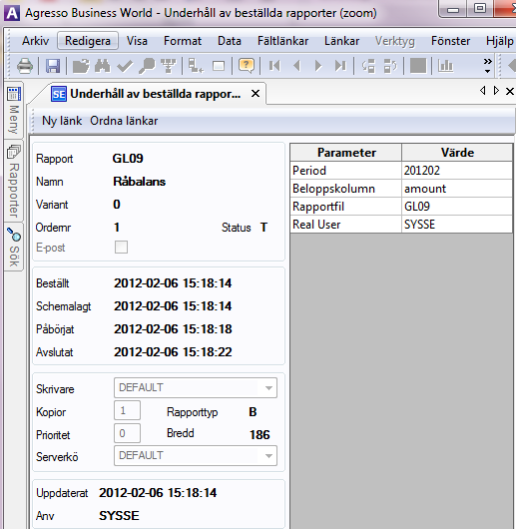Go to the first record
516x529 pixels.
tap(274, 66)
